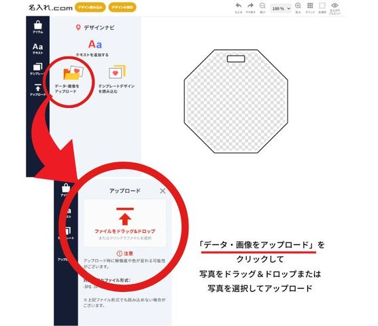378x326 pixels.
Task: Click the second yellow デザイン header button
Action: coord(122,7)
